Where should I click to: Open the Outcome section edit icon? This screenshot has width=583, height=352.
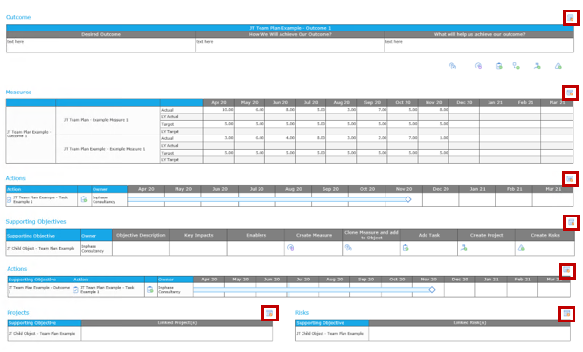pos(571,17)
